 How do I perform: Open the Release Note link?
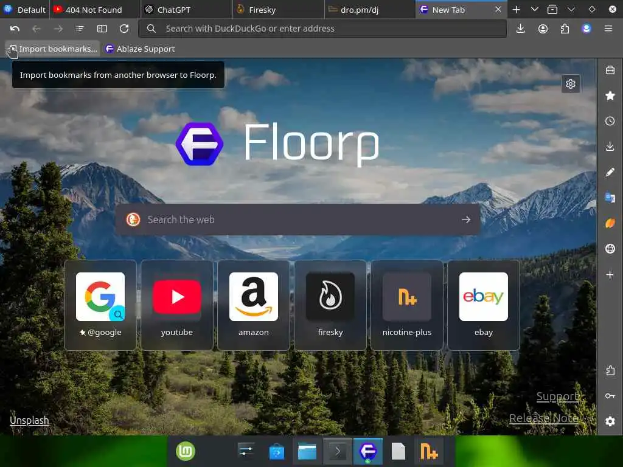pos(543,418)
